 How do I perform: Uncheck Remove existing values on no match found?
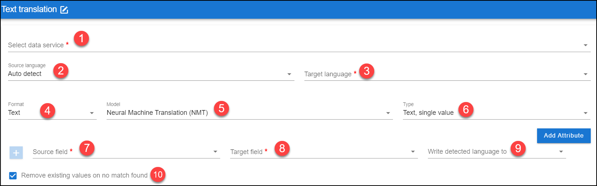(x=13, y=175)
